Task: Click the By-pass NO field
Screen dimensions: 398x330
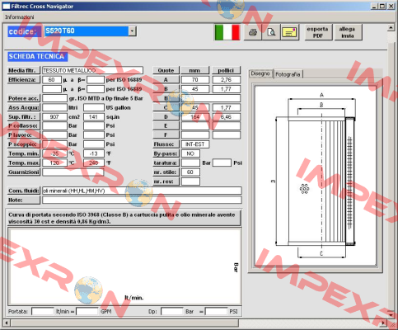Action: 190,153
